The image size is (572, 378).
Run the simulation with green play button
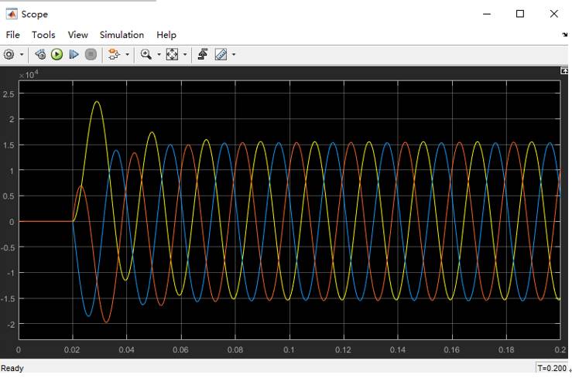[x=57, y=55]
